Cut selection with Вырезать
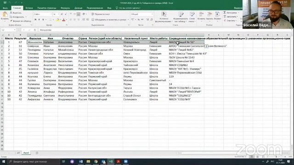294x165 pixels. (x=16, y=13)
